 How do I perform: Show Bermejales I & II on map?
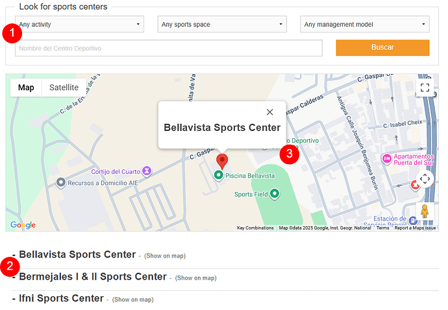pyautogui.click(x=195, y=278)
